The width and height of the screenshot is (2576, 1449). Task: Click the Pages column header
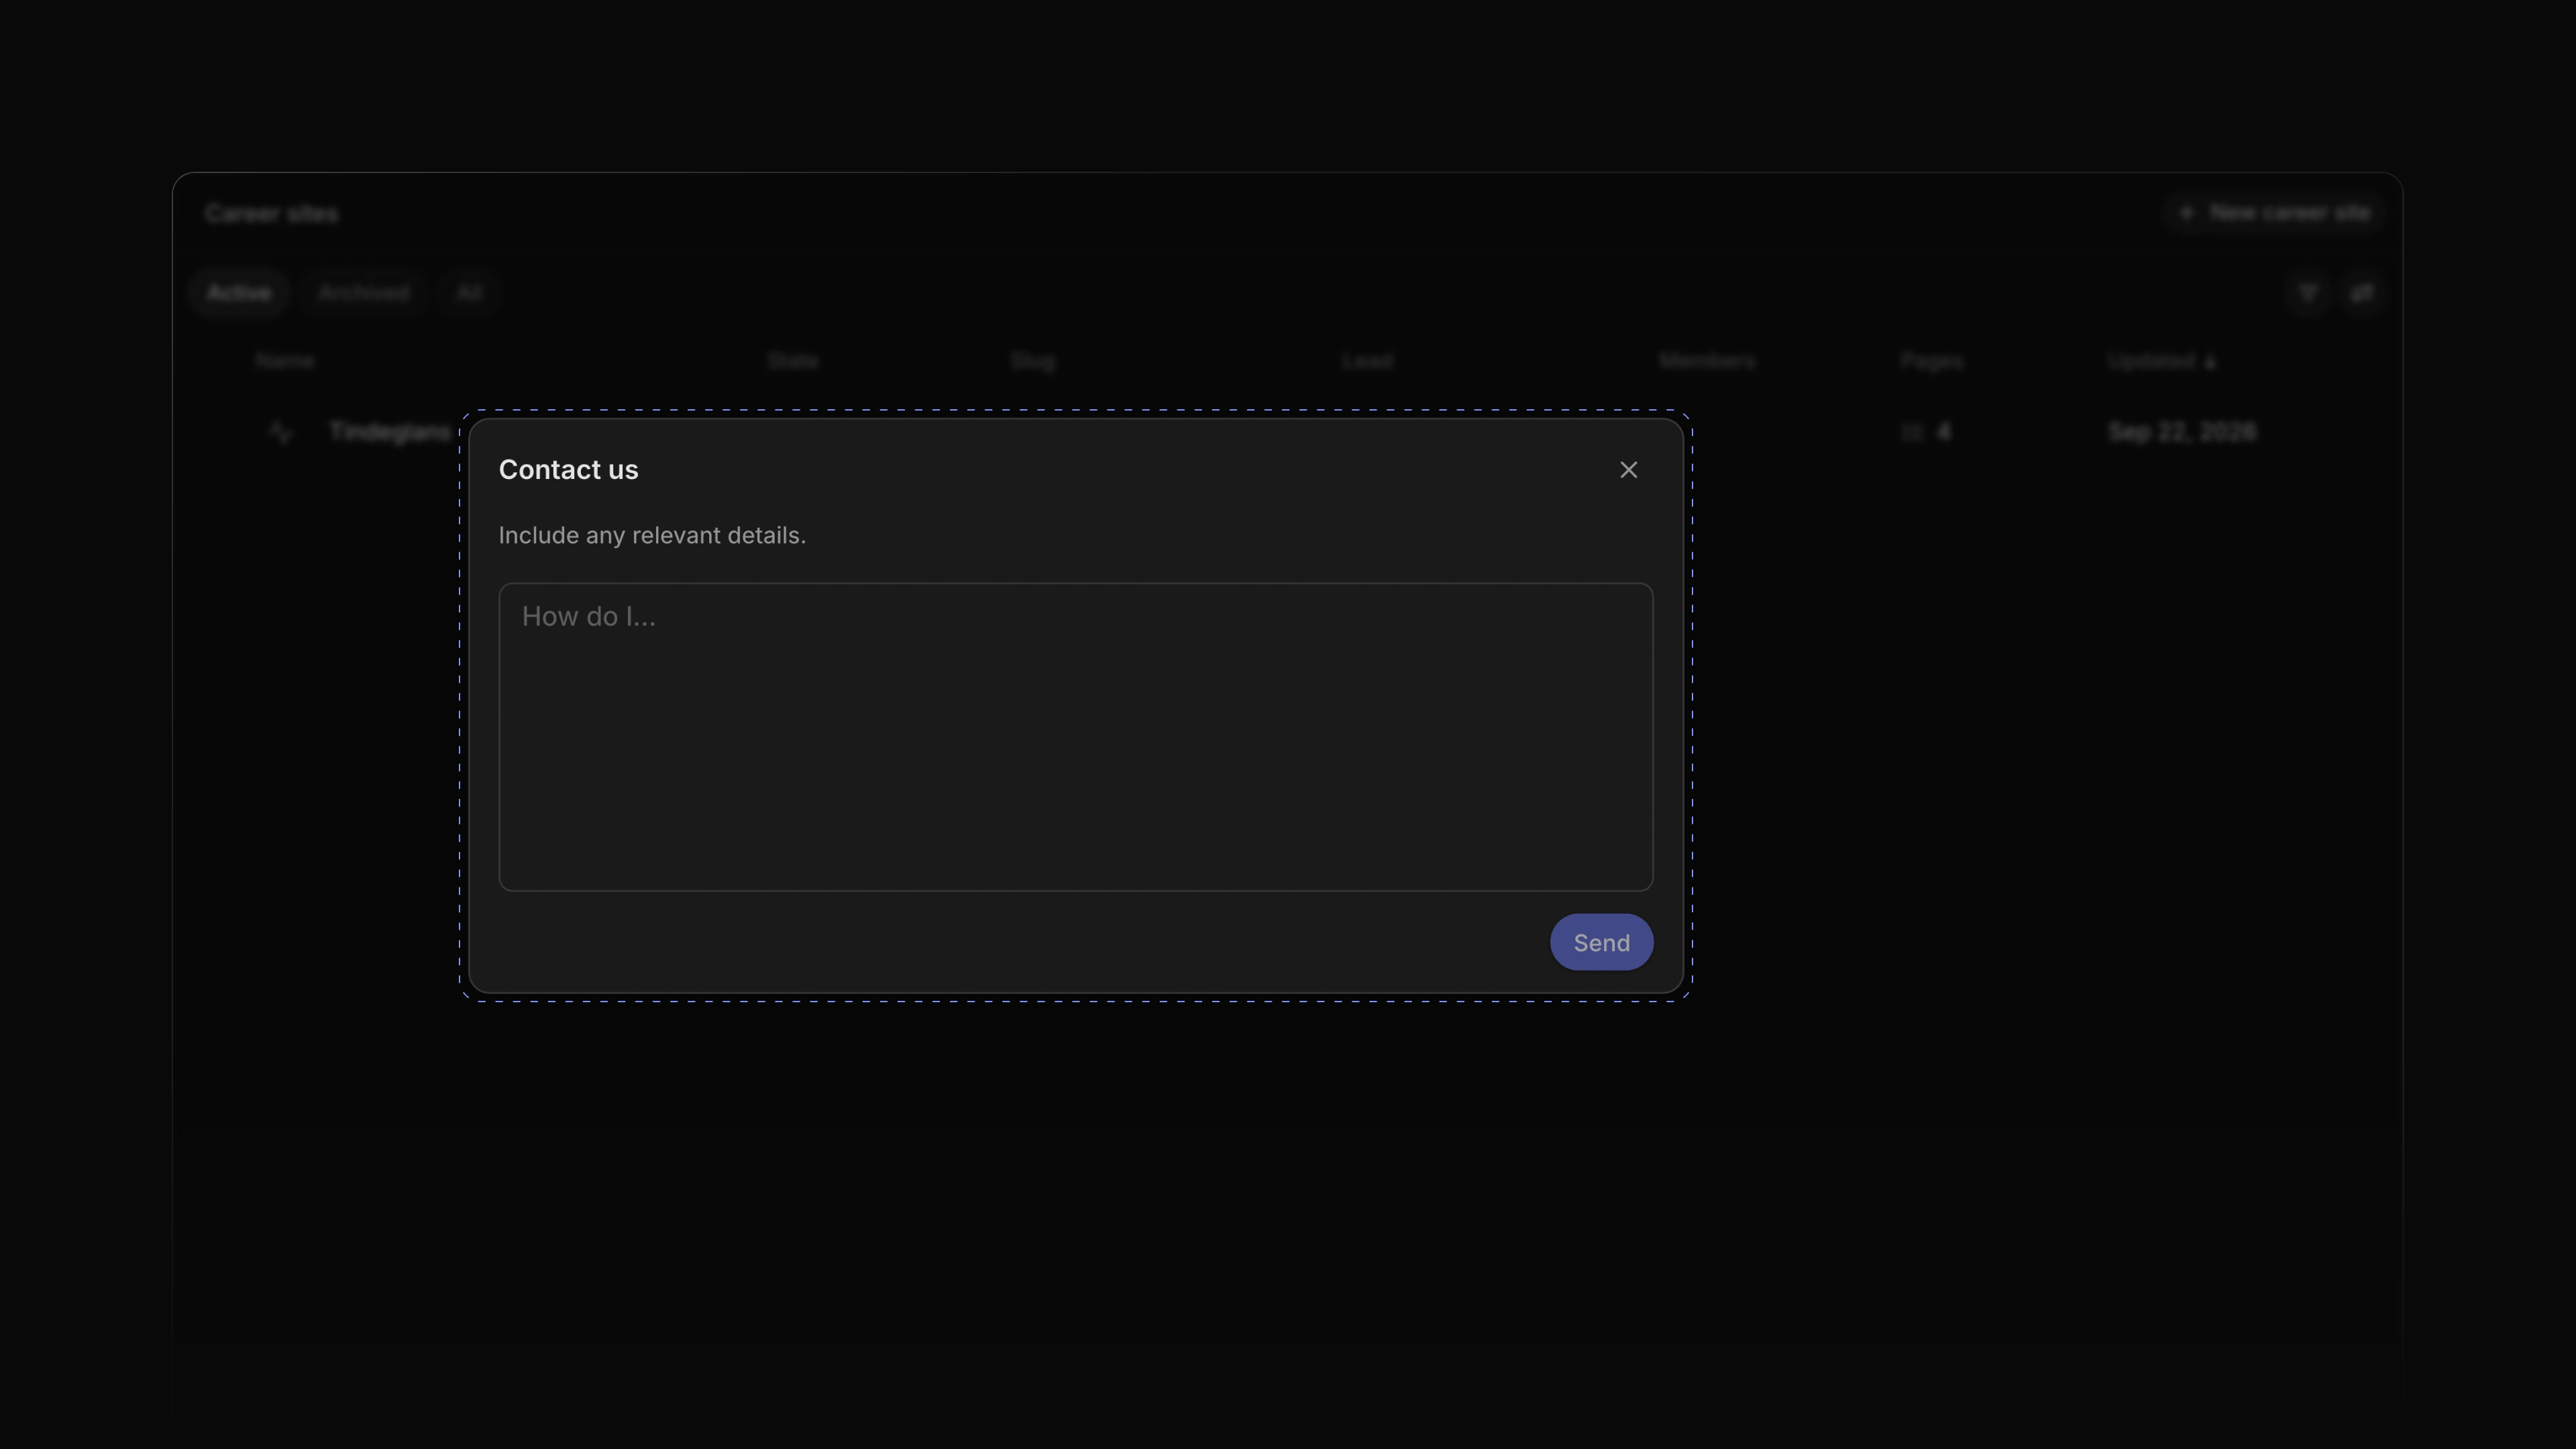(x=1931, y=361)
